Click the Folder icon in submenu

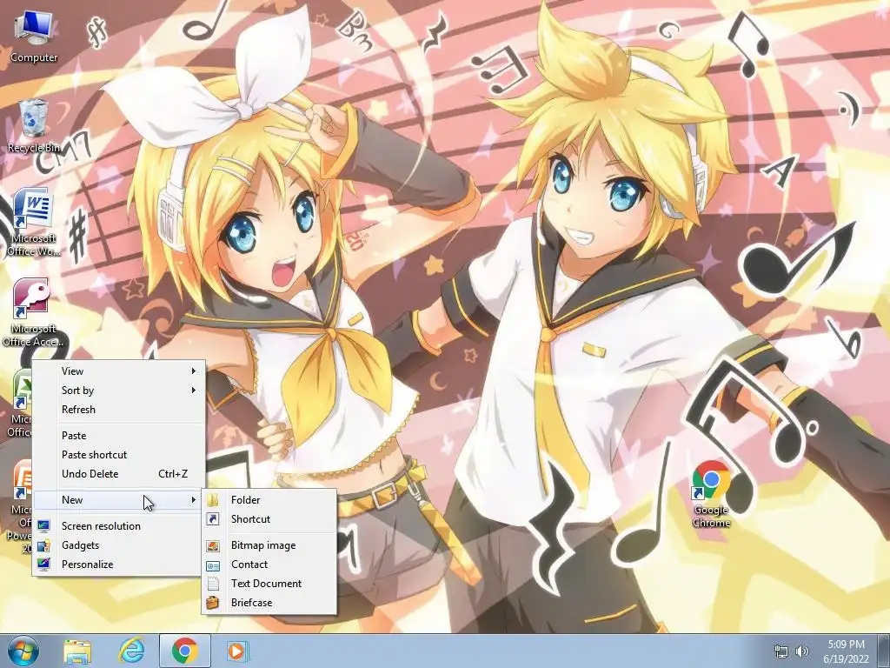pyautogui.click(x=213, y=500)
